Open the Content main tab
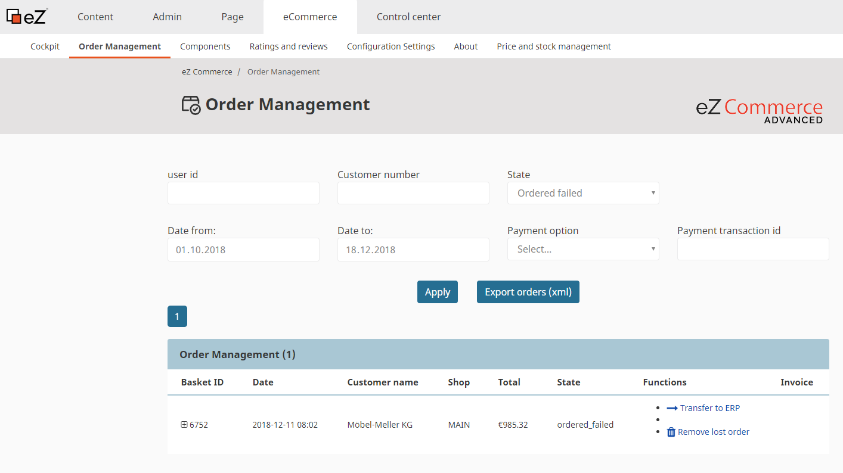 pyautogui.click(x=95, y=17)
